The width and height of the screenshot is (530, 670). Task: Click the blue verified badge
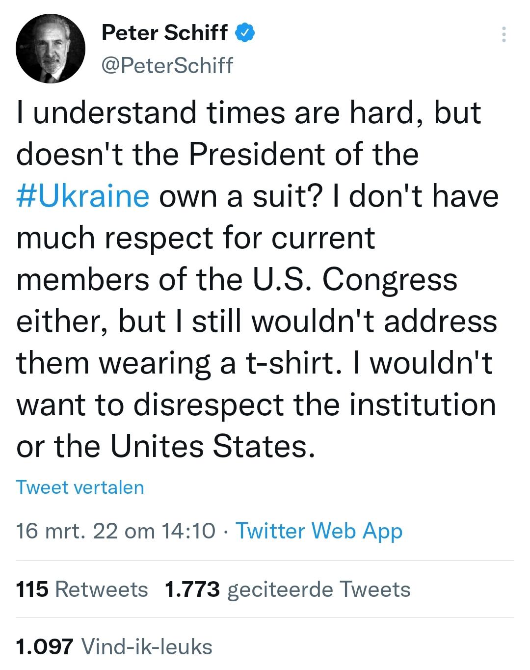pos(245,33)
